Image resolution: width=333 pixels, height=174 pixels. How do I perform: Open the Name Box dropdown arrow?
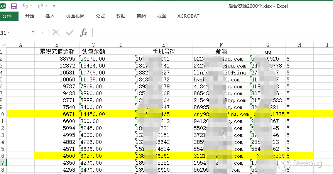click(33, 32)
